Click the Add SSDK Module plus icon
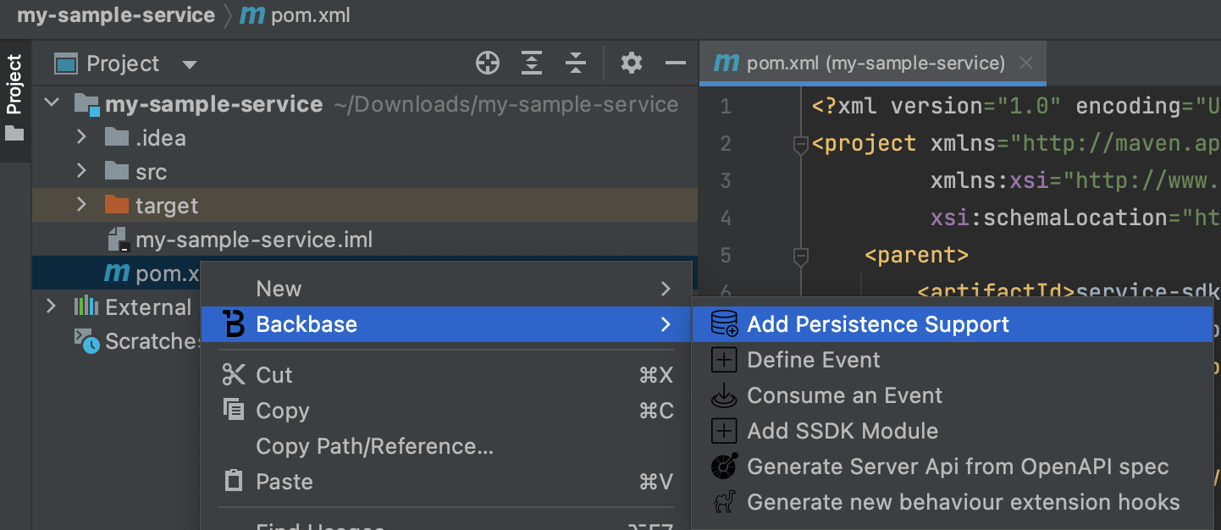This screenshot has width=1221, height=530. pyautogui.click(x=724, y=431)
